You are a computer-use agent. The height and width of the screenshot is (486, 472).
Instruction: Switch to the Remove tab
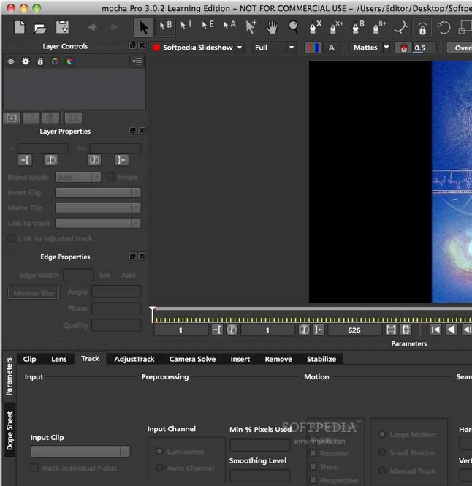[278, 359]
